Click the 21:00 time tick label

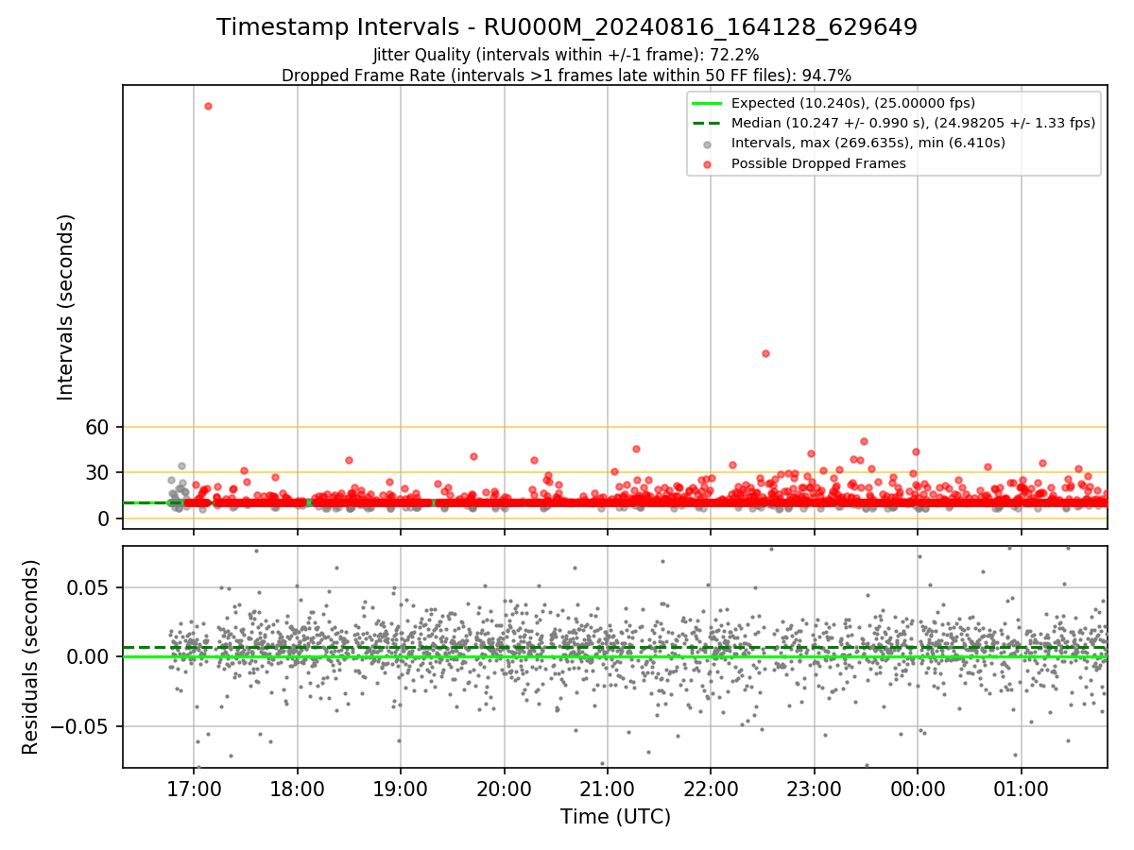[608, 788]
